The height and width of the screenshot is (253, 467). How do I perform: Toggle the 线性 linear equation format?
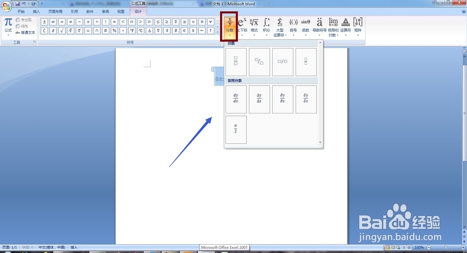coord(22,26)
